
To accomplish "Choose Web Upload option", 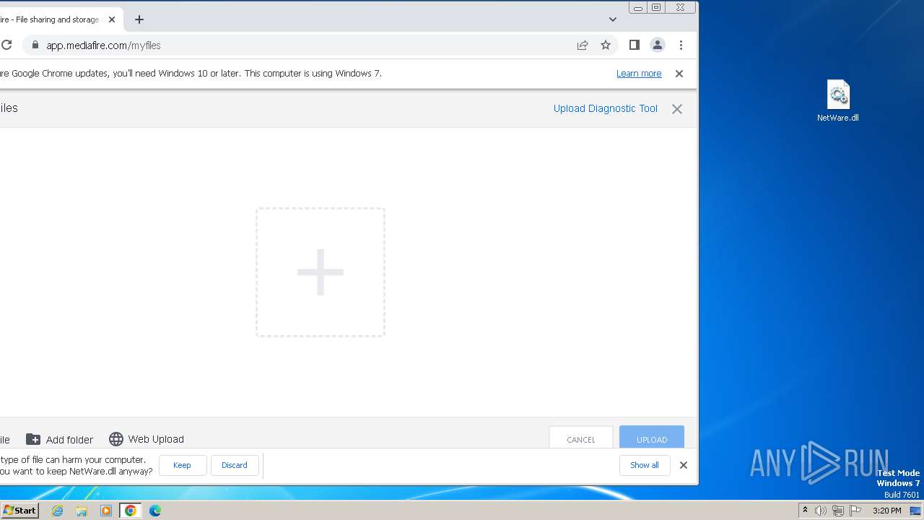I will [147, 439].
